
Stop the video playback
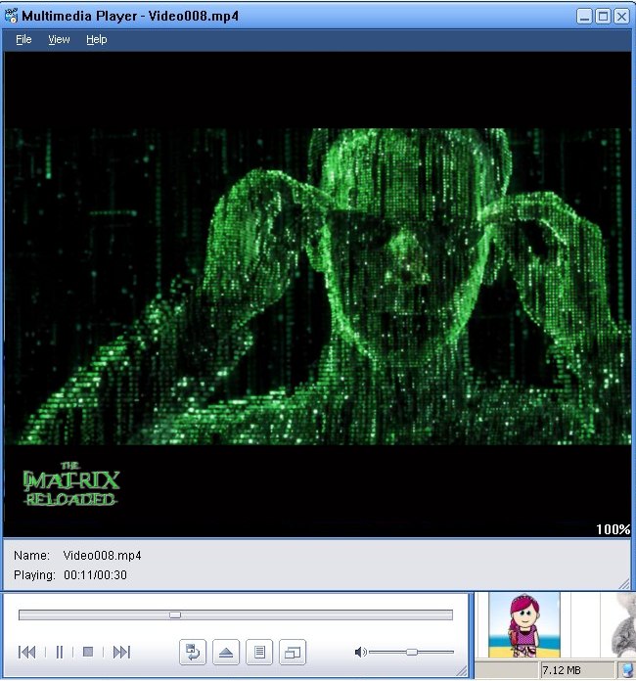pos(87,652)
